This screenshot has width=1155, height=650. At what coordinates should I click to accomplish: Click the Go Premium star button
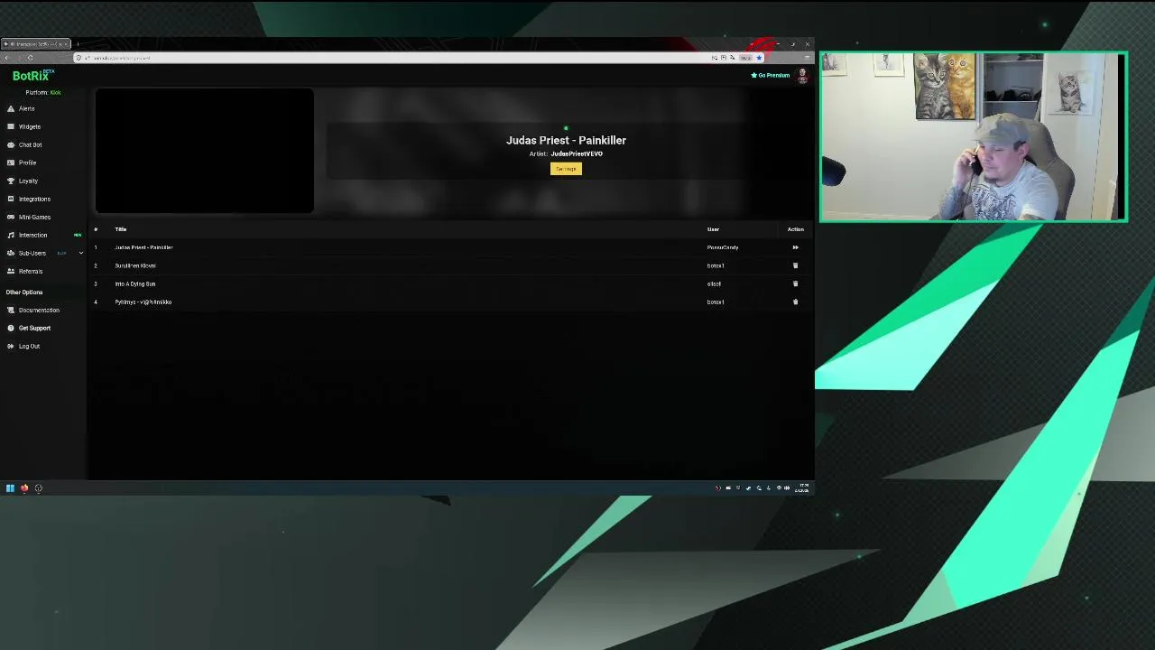point(771,75)
